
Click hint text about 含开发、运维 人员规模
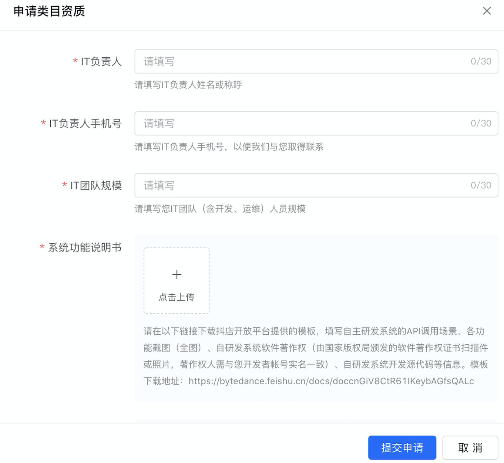tap(220, 209)
